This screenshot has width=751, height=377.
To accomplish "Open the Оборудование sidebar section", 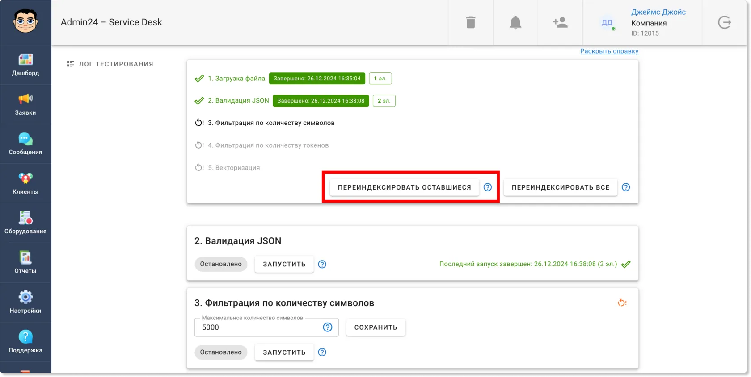I will 25,223.
